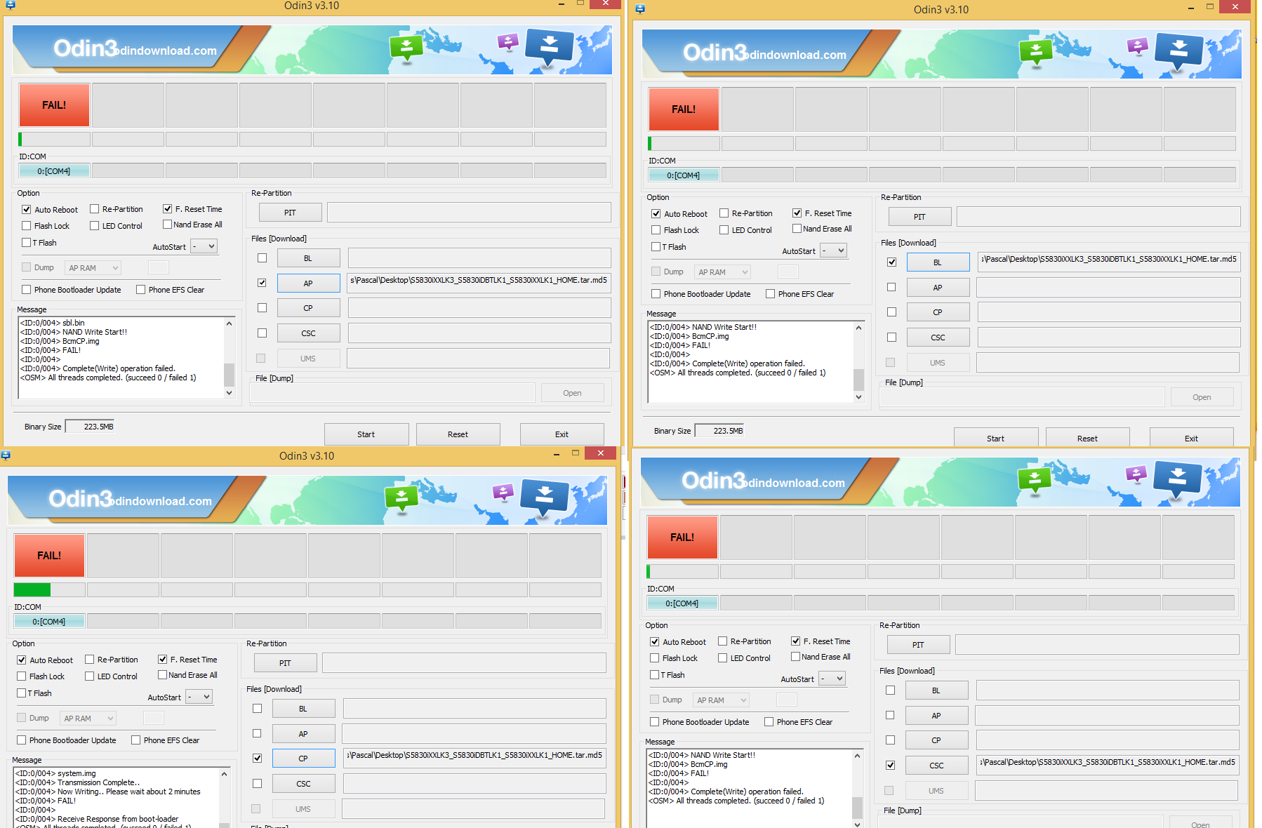This screenshot has height=828, width=1262.
Task: Click the AP file button in the bottom-right window
Action: coord(937,716)
